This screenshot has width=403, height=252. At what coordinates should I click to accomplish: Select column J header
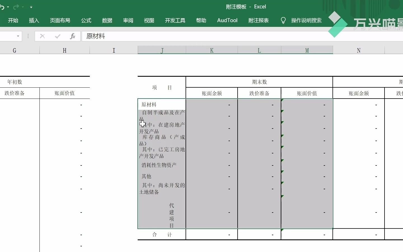click(x=162, y=50)
